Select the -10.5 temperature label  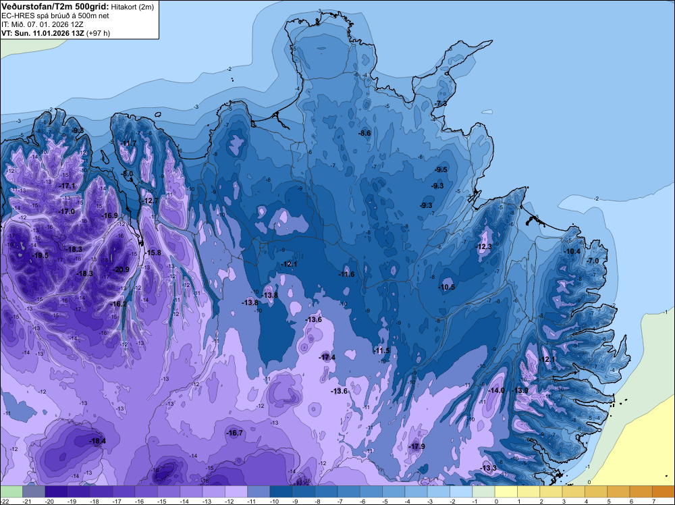coord(447,287)
